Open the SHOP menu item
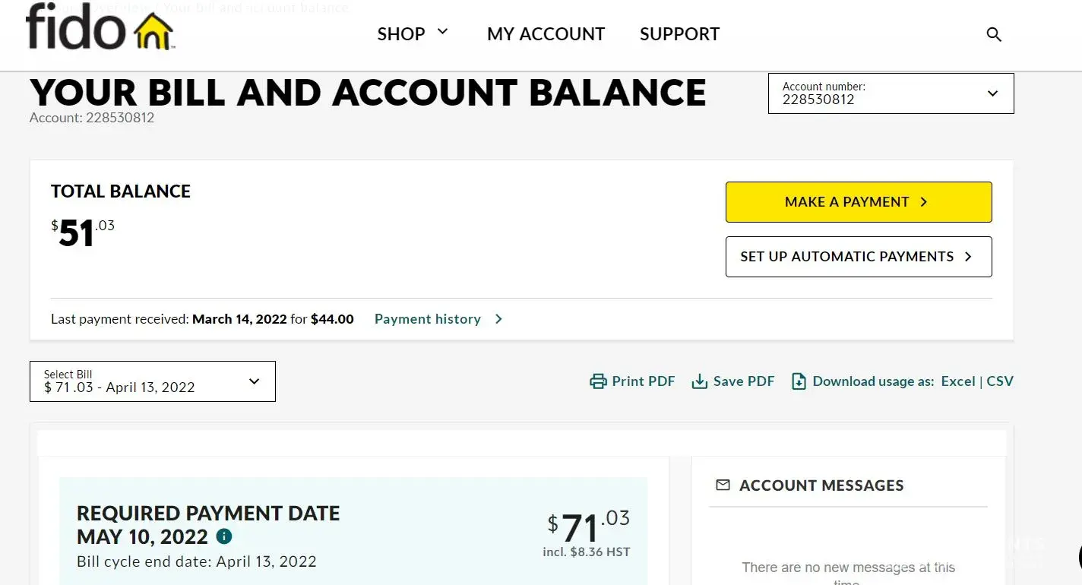This screenshot has height=585, width=1082. click(x=401, y=34)
